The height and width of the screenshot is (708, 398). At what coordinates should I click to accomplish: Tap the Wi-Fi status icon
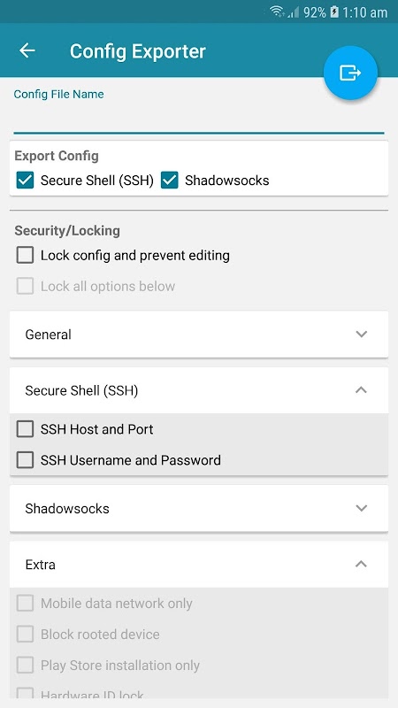pyautogui.click(x=277, y=12)
